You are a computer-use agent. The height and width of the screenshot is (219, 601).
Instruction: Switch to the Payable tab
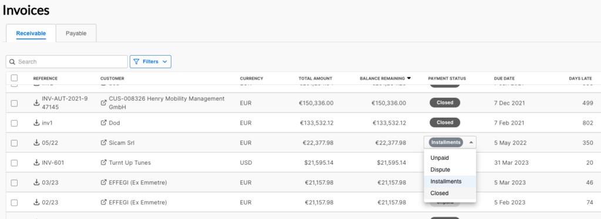click(76, 33)
